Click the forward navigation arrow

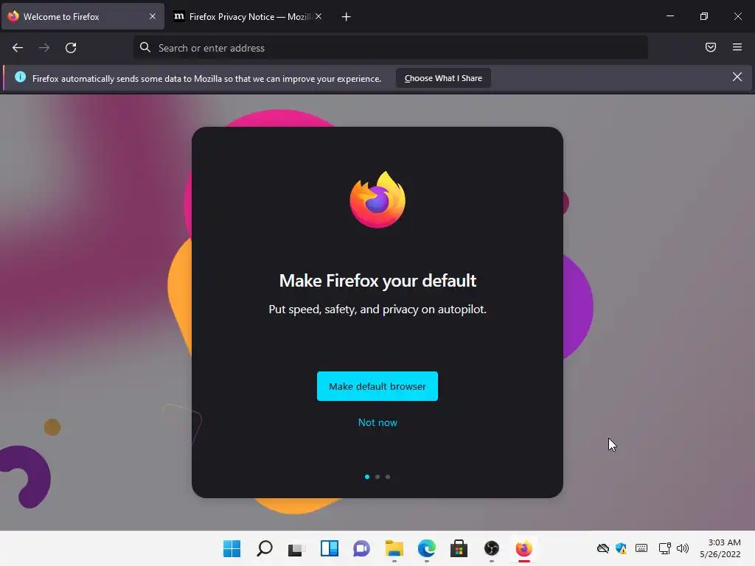coord(44,48)
